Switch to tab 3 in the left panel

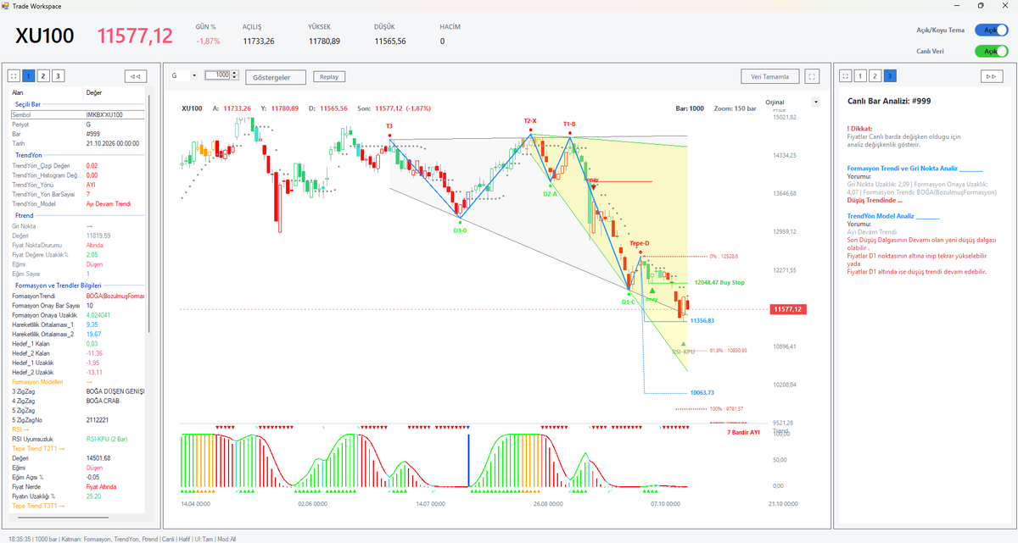tap(59, 76)
